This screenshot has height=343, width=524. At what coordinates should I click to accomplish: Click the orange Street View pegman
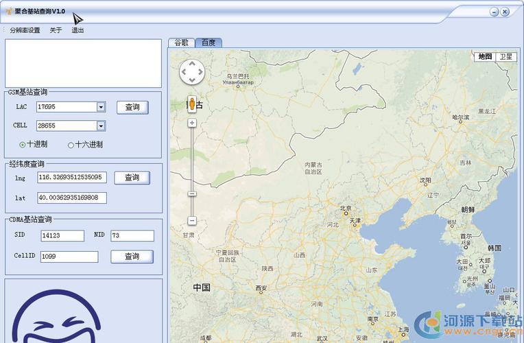[x=192, y=104]
